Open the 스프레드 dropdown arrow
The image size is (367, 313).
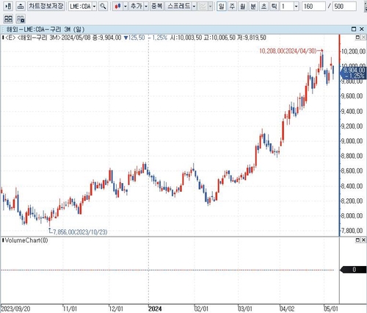pyautogui.click(x=194, y=6)
